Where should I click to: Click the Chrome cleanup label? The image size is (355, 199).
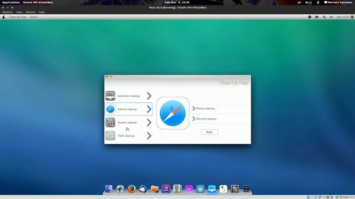(x=206, y=119)
